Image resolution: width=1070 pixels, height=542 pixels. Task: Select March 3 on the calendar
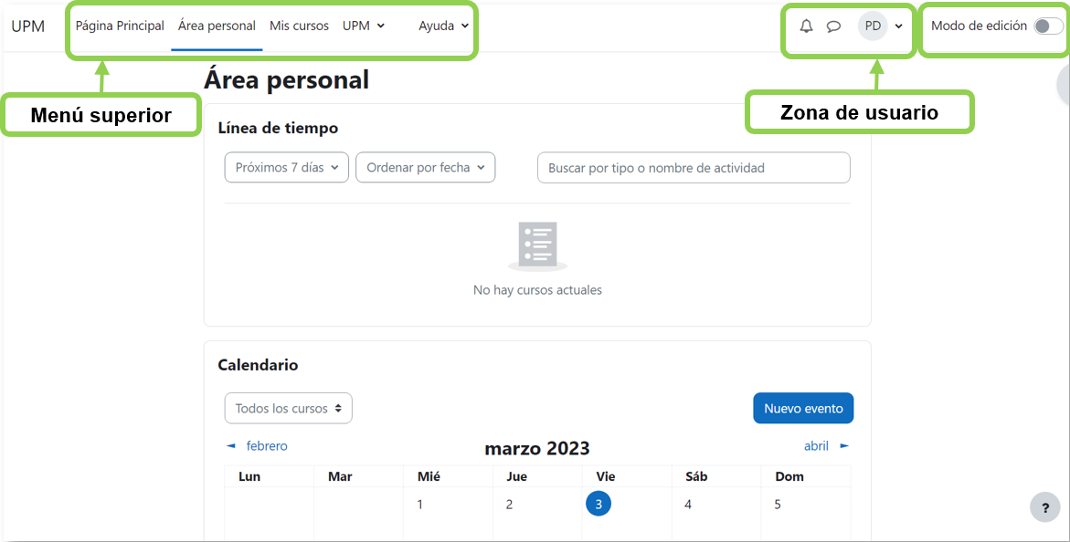pyautogui.click(x=599, y=503)
